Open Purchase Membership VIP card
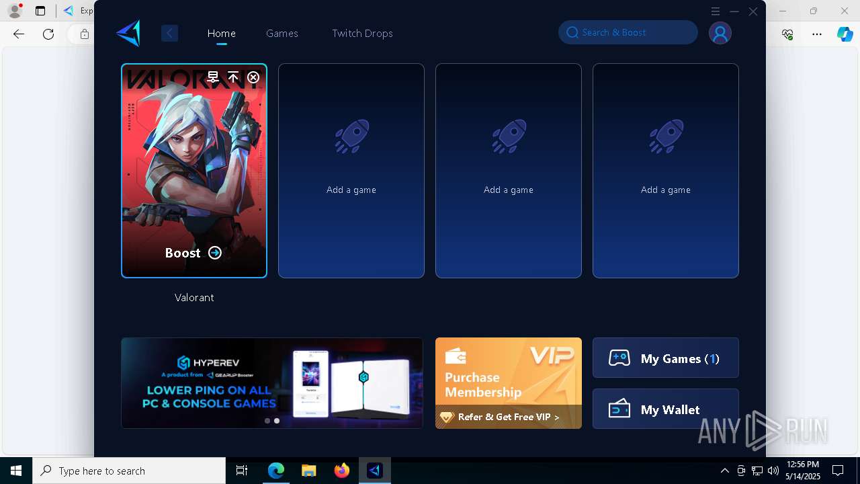 (x=509, y=372)
